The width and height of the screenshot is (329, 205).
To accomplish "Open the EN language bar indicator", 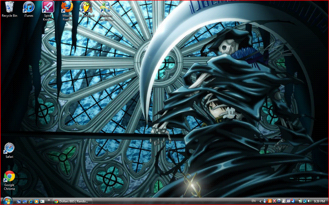I will 254,201.
